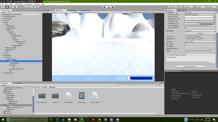
Task: Click the Visualize navigation button
Action: point(200,34)
